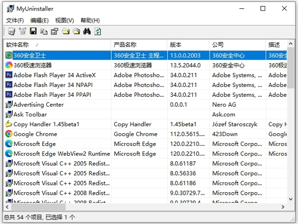Select the Advertising Center entry
298x224 pixels.
(x=38, y=105)
